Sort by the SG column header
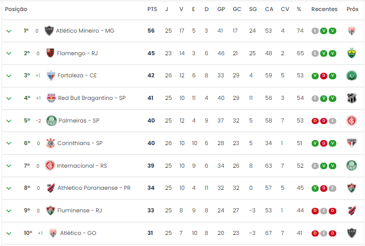 [x=253, y=9]
